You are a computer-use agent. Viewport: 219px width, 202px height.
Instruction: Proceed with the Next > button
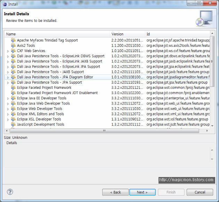143,192
